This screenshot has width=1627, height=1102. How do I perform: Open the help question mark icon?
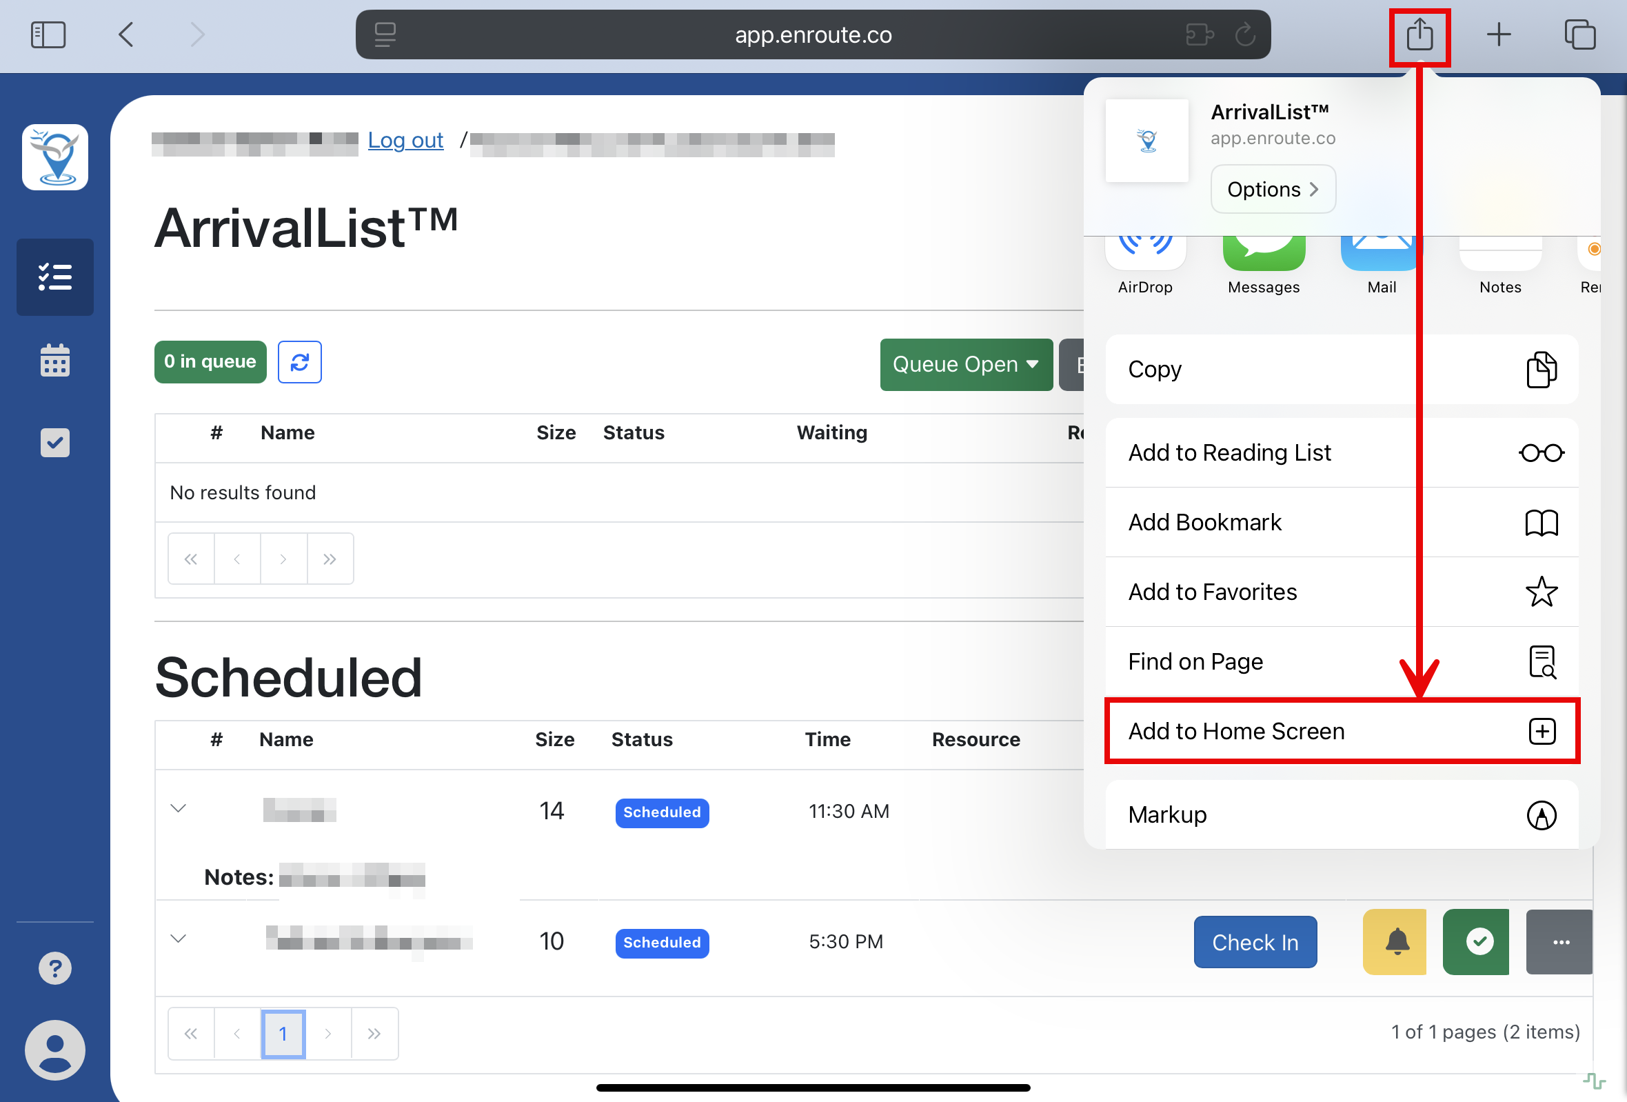pyautogui.click(x=55, y=968)
